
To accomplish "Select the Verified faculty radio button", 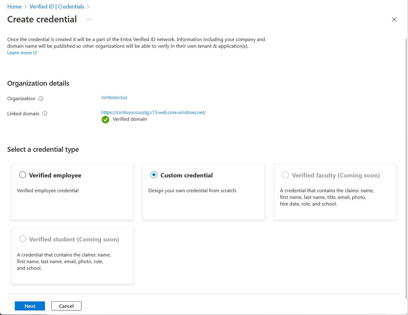I will click(285, 175).
